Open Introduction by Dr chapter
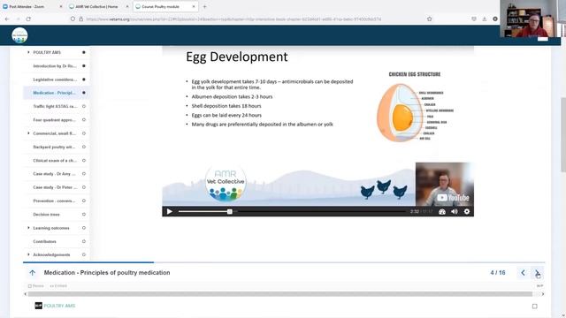Screen dimensions: 566x318 (55, 66)
